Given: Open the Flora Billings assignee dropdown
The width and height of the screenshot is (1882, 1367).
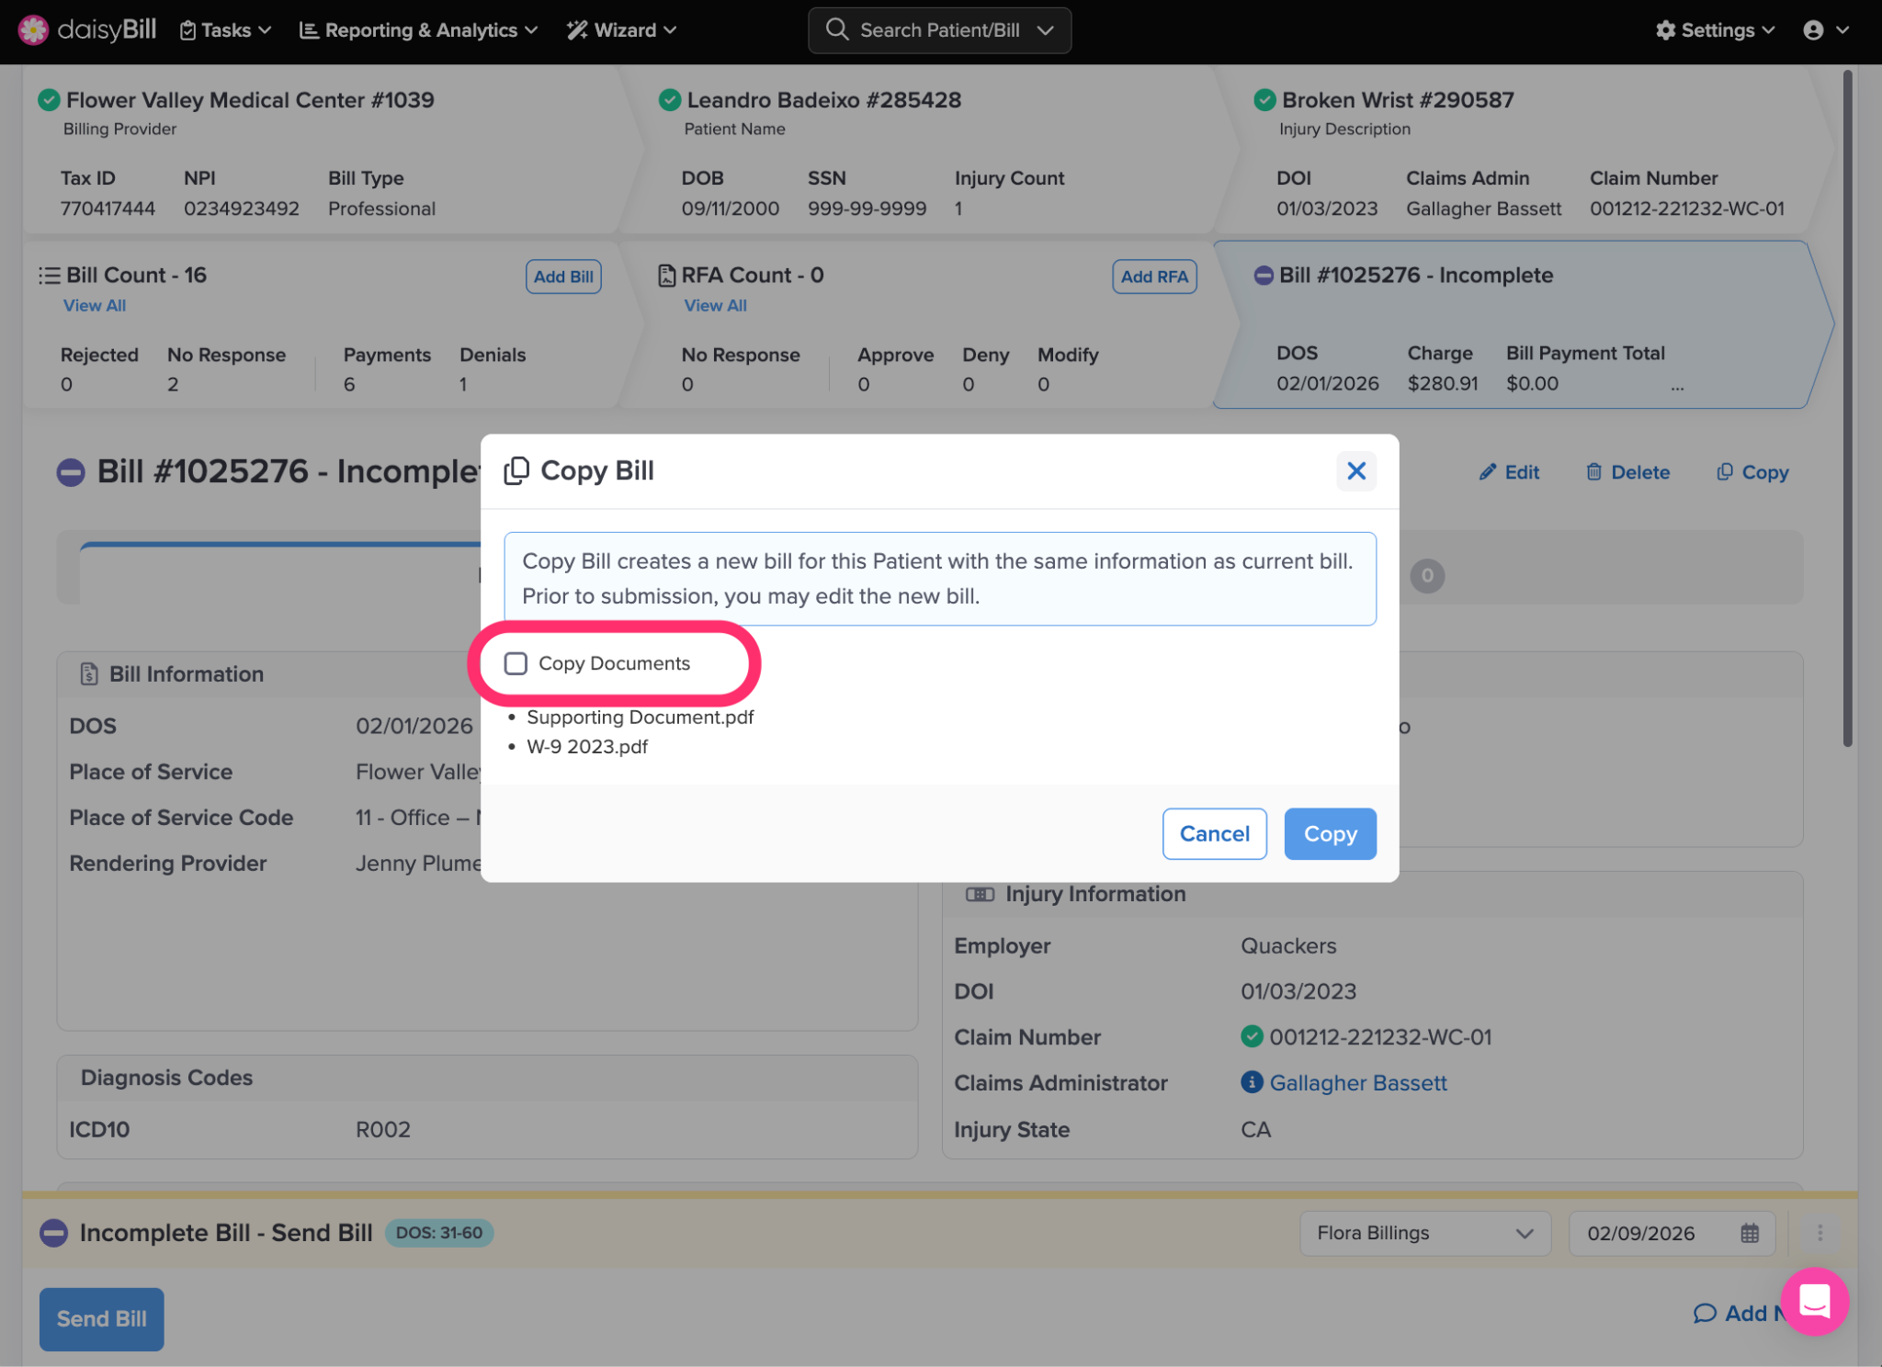Looking at the screenshot, I should (x=1424, y=1233).
